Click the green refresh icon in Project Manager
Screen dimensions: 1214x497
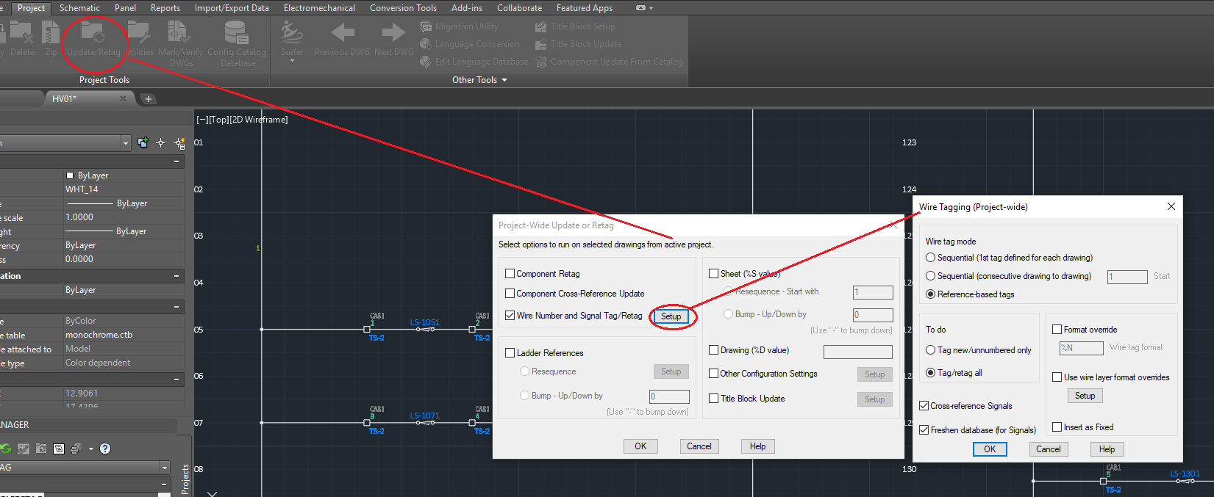click(x=6, y=449)
